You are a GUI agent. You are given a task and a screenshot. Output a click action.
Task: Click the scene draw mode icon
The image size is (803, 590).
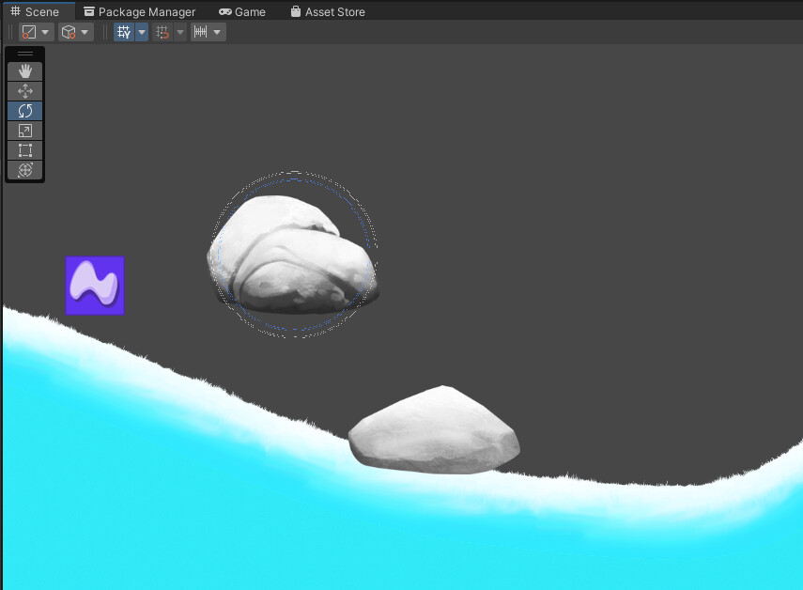click(x=28, y=31)
